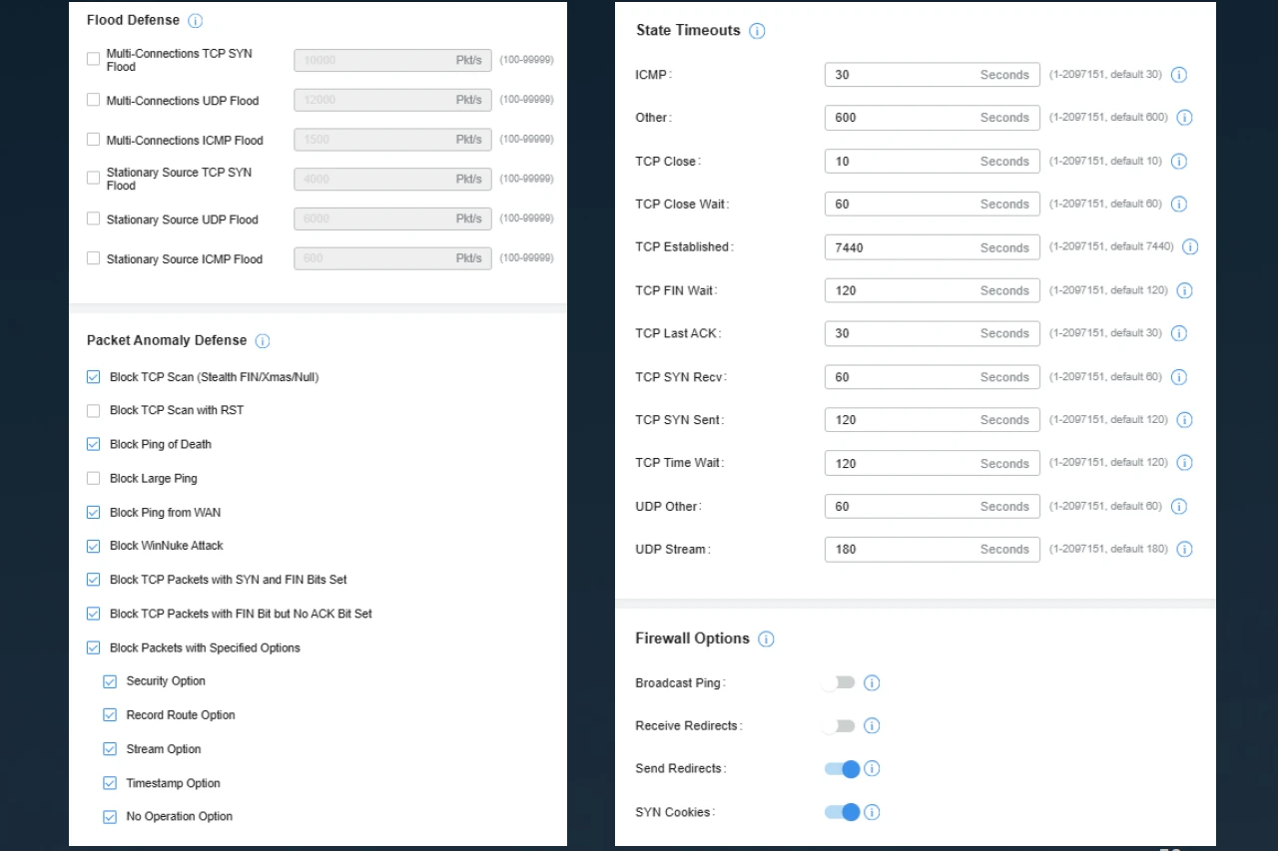Enable the Receive Redirects toggle
The image size is (1278, 851).
tap(839, 726)
